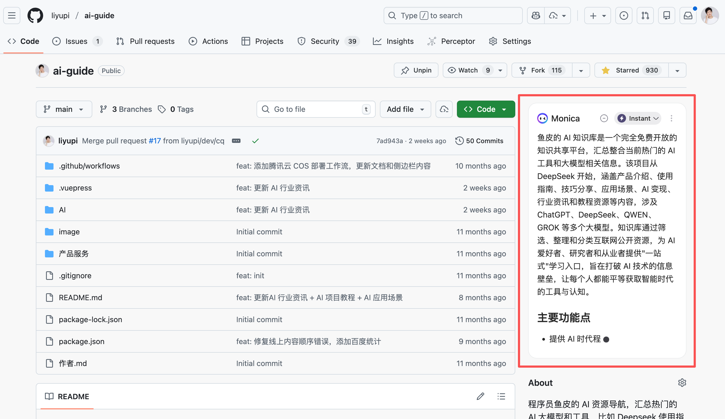This screenshot has height=419, width=725.
Task: Expand Monica's Instant mode dropdown
Action: (638, 118)
